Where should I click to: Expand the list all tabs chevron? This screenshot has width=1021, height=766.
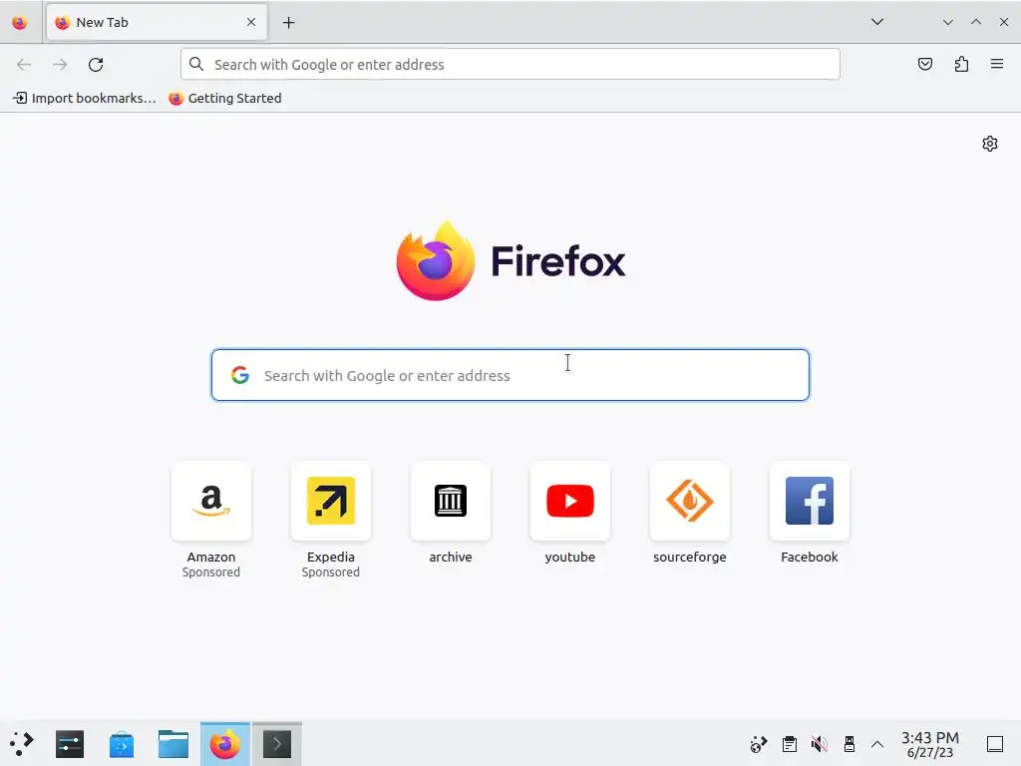tap(877, 22)
